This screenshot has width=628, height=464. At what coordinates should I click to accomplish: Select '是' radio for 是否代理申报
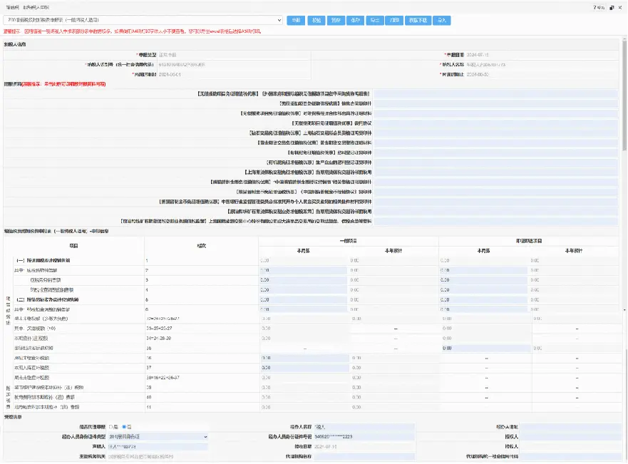pos(110,426)
